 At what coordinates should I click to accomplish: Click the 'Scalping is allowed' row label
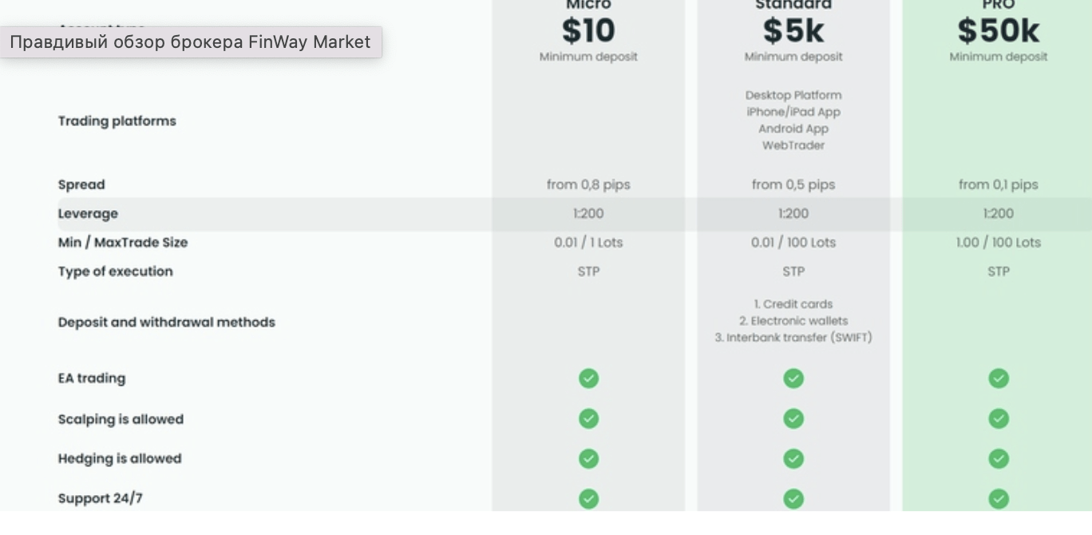(x=121, y=419)
